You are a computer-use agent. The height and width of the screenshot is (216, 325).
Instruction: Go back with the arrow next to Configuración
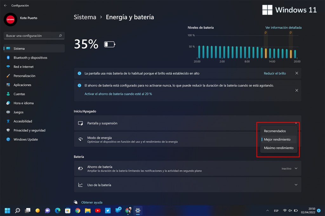[x=5, y=6]
